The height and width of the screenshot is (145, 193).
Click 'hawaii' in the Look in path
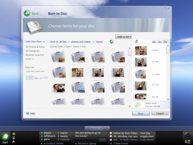99,42
